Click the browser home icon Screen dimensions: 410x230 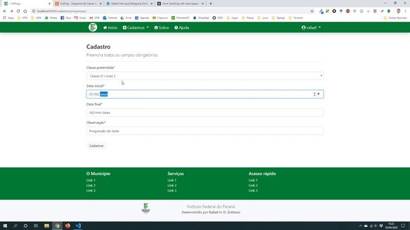click(25, 11)
